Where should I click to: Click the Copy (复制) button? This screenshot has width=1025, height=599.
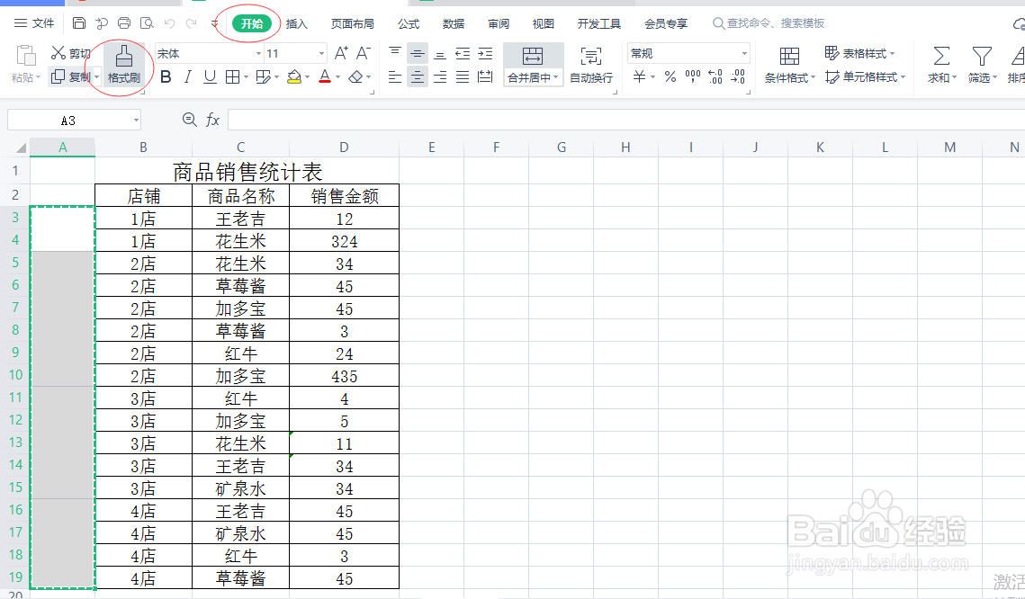[70, 77]
